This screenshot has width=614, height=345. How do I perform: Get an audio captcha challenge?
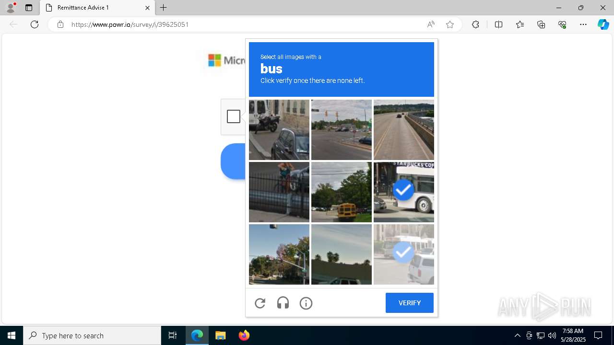[x=283, y=303]
